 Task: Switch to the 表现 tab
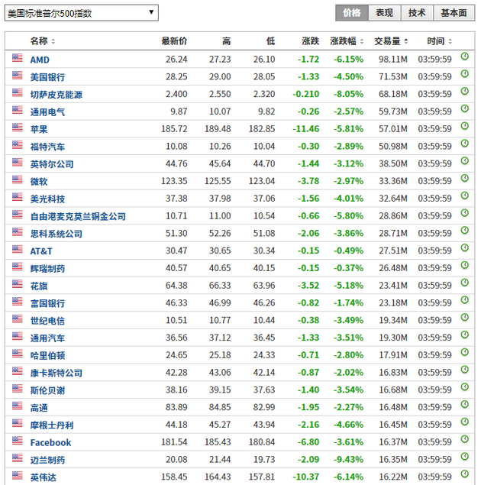coord(385,13)
